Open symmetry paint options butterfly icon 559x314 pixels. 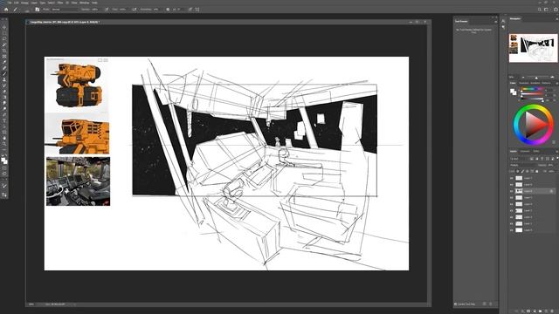[x=197, y=10]
